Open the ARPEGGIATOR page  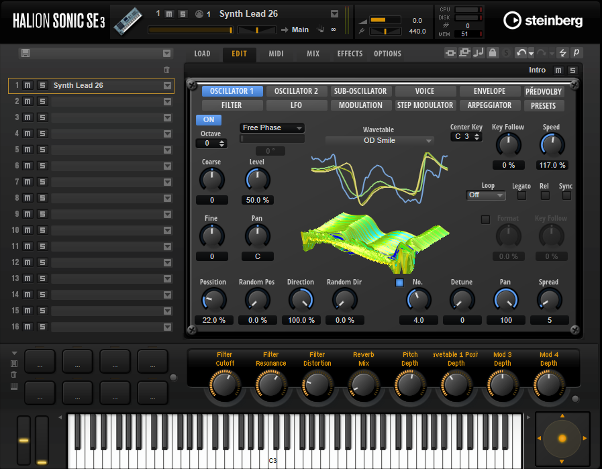489,105
